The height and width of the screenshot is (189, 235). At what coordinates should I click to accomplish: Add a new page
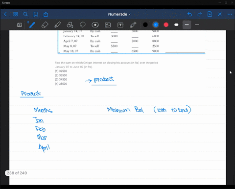click(x=210, y=14)
